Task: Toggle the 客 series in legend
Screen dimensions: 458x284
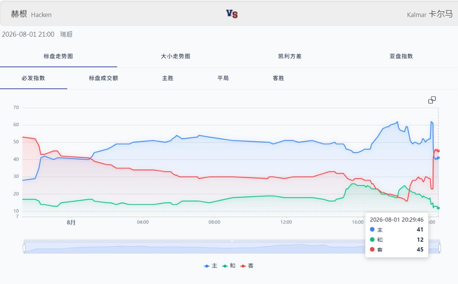Action: tap(247, 266)
